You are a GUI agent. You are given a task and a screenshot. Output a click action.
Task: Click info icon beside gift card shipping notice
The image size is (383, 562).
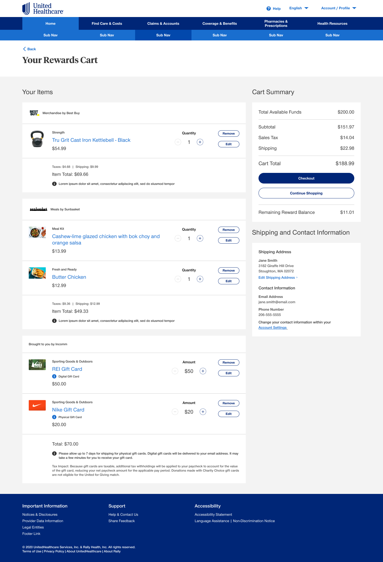pos(54,453)
